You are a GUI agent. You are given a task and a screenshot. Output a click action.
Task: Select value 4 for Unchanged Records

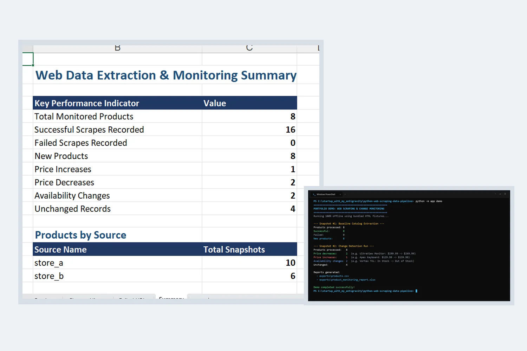pyautogui.click(x=249, y=209)
